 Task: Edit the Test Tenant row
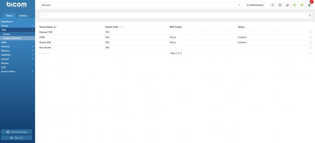(x=310, y=48)
